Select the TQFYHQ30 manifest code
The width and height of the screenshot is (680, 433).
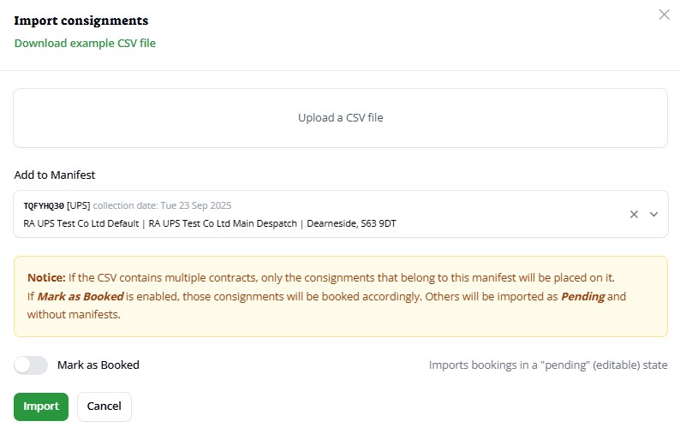tap(43, 205)
